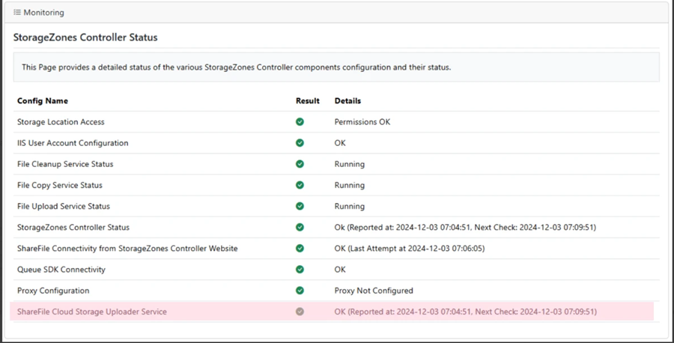
Task: Select the IIS User Account Configuration name
Action: coord(73,143)
